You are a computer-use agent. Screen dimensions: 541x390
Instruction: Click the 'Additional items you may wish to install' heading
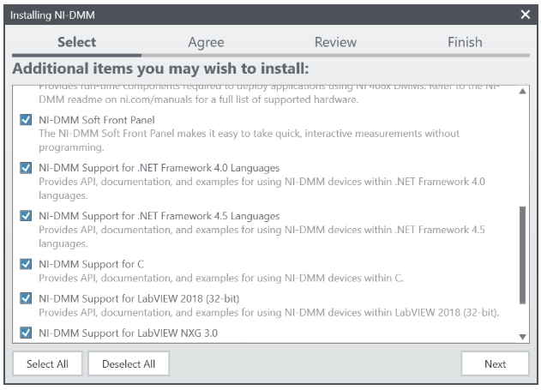(x=160, y=69)
